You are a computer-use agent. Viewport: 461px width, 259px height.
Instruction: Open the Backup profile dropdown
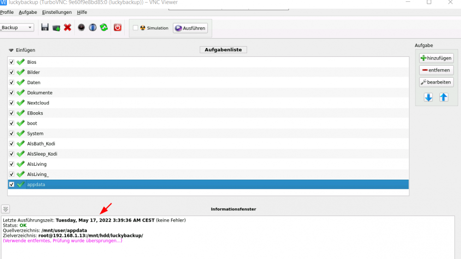pyautogui.click(x=17, y=27)
